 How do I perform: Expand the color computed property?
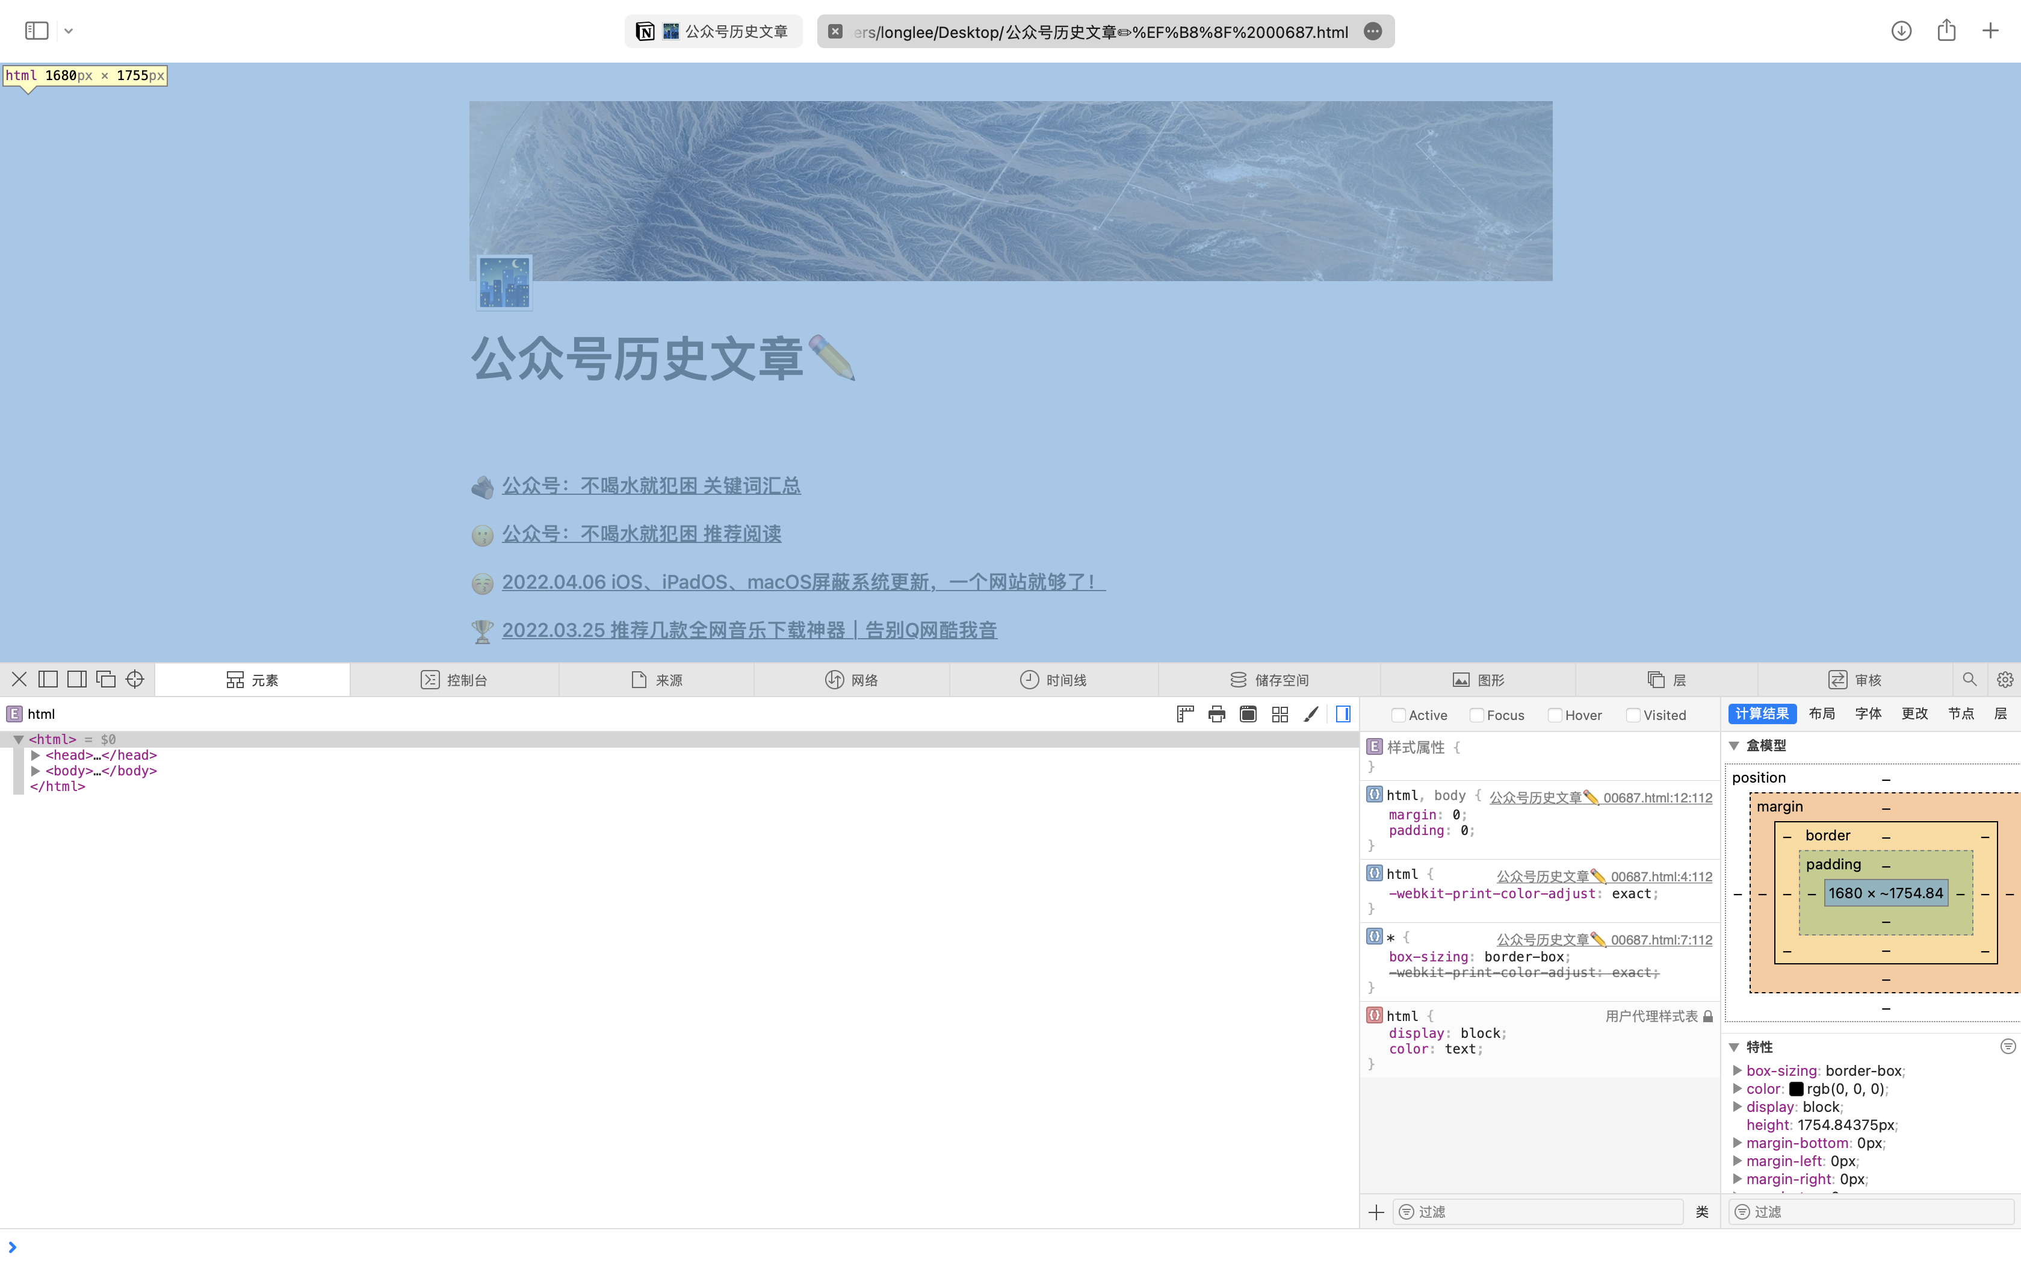tap(1737, 1088)
